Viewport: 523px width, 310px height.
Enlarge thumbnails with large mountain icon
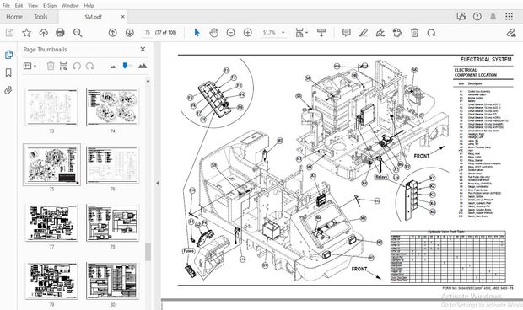(x=143, y=66)
